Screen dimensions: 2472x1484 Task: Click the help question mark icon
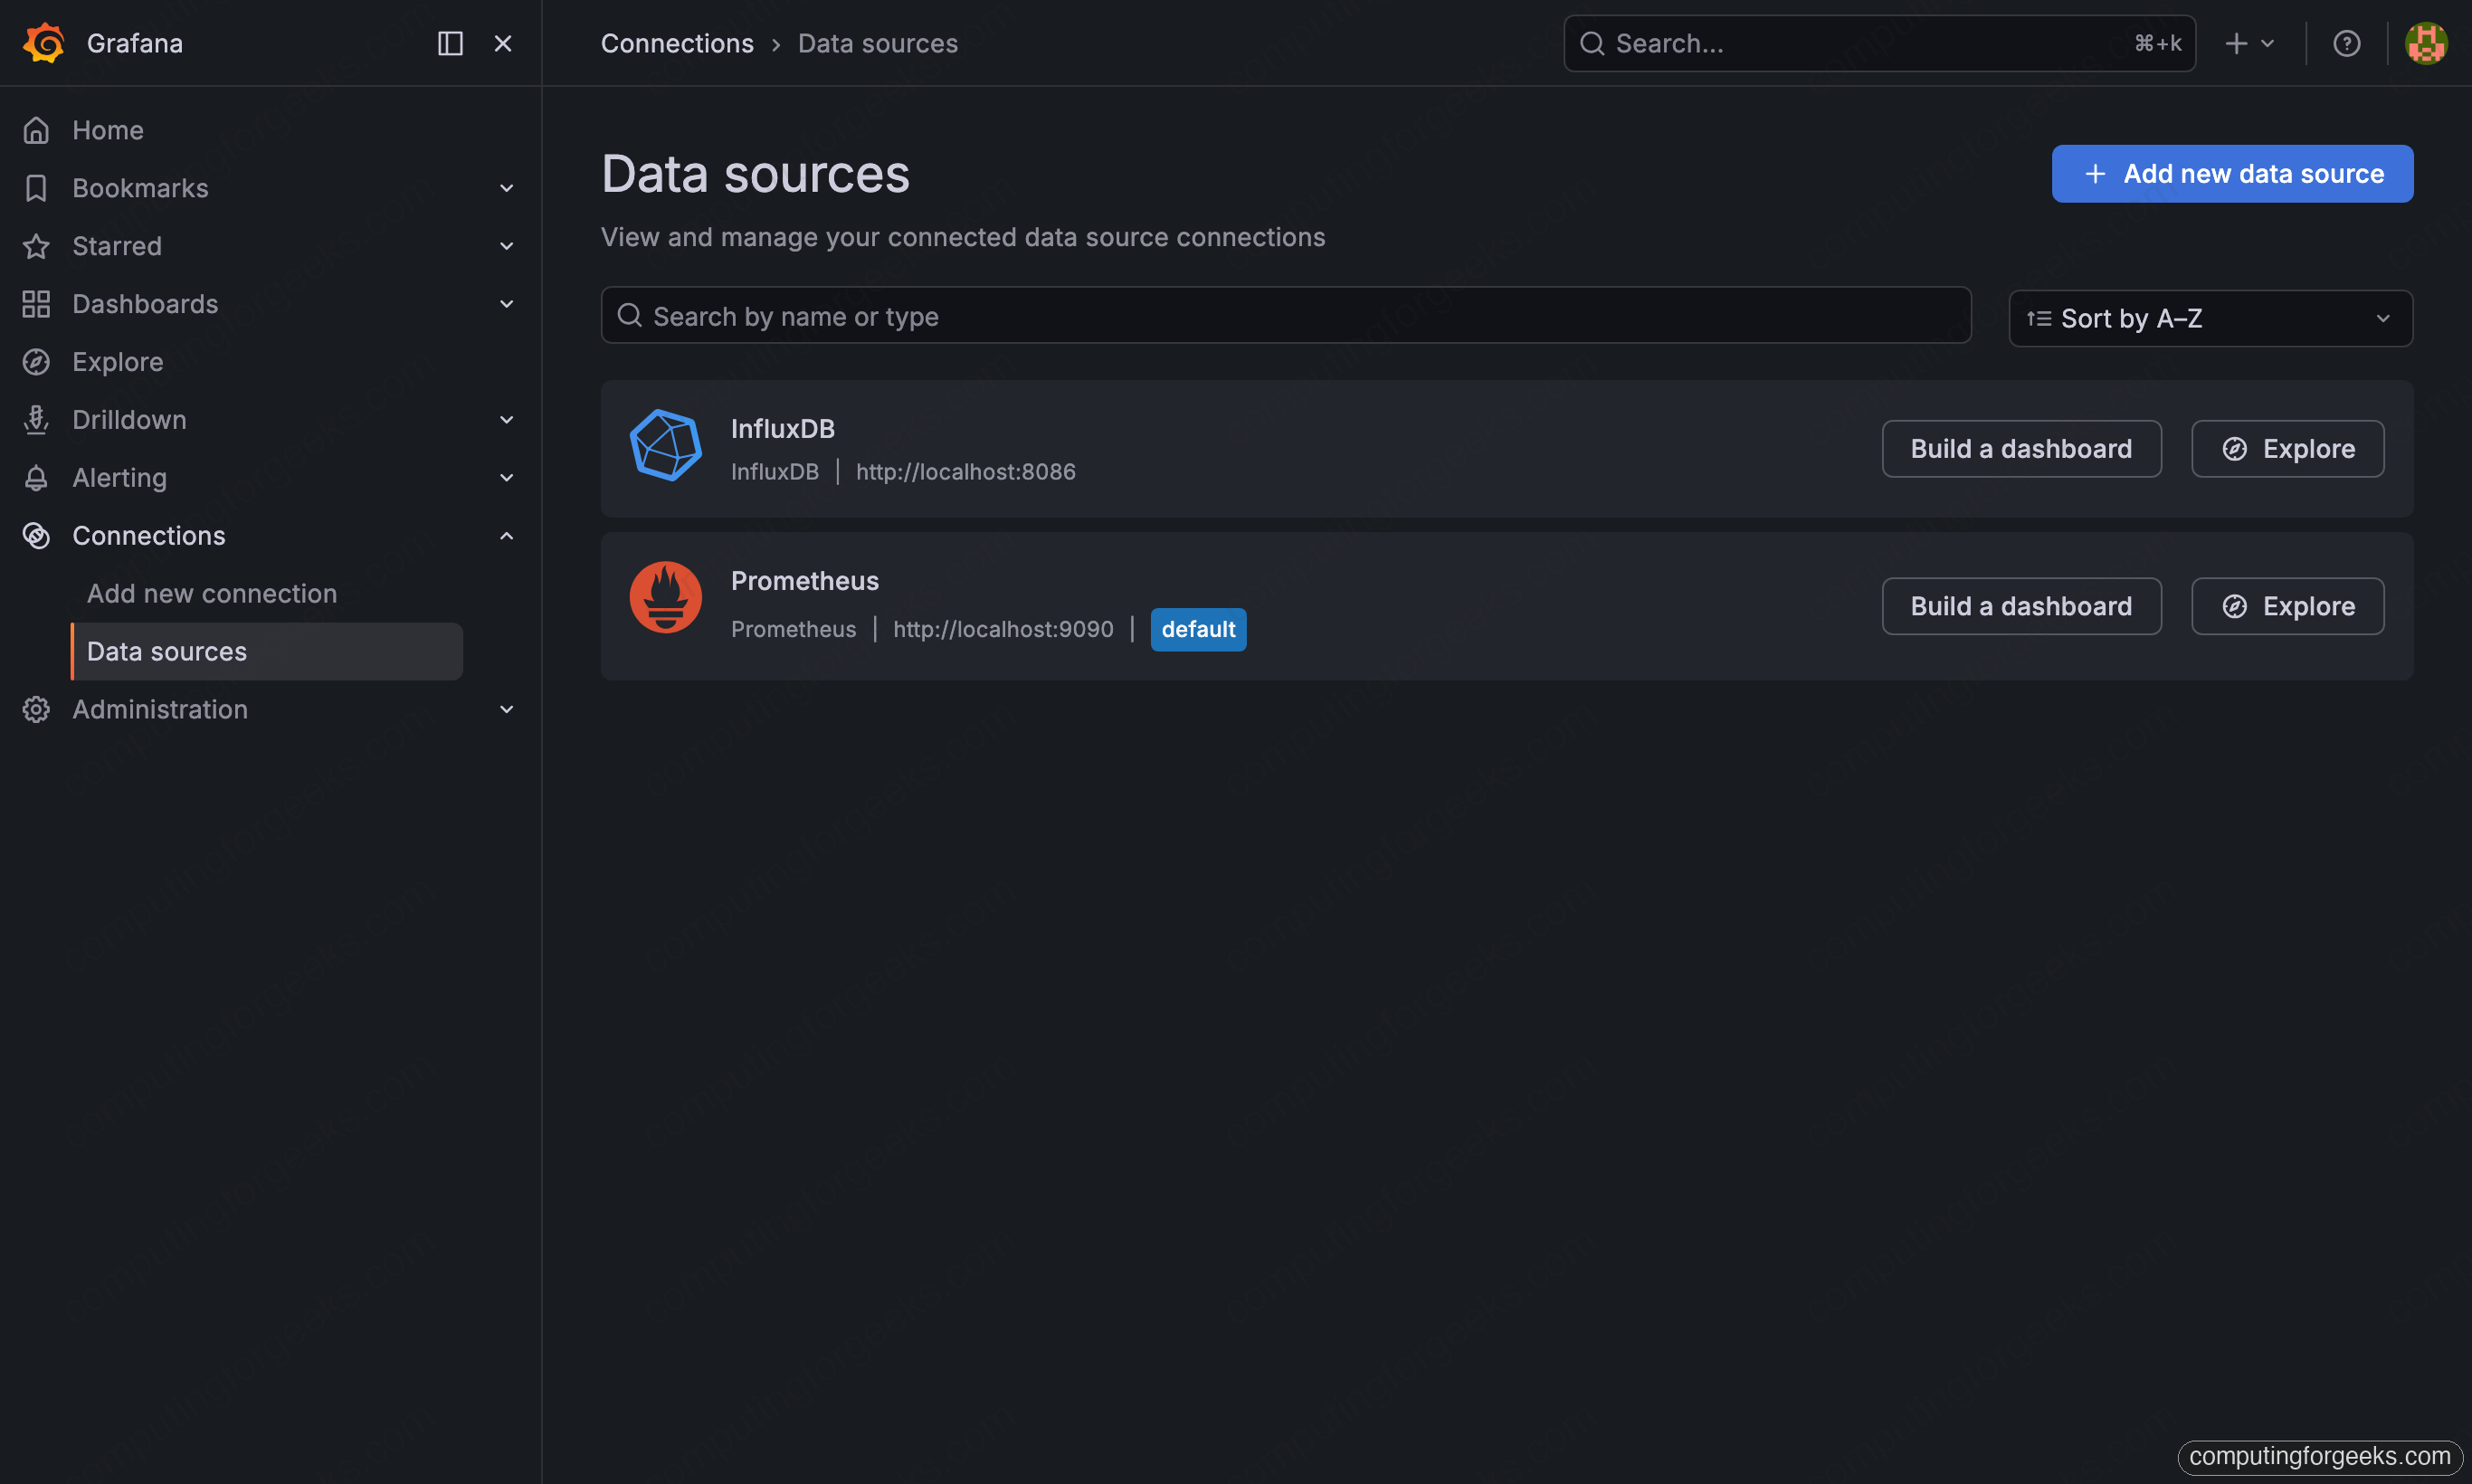point(2346,43)
